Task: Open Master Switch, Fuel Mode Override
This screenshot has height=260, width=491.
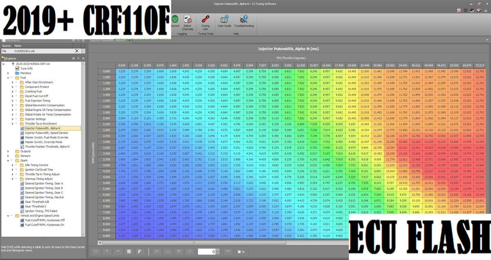Action: 46,137
